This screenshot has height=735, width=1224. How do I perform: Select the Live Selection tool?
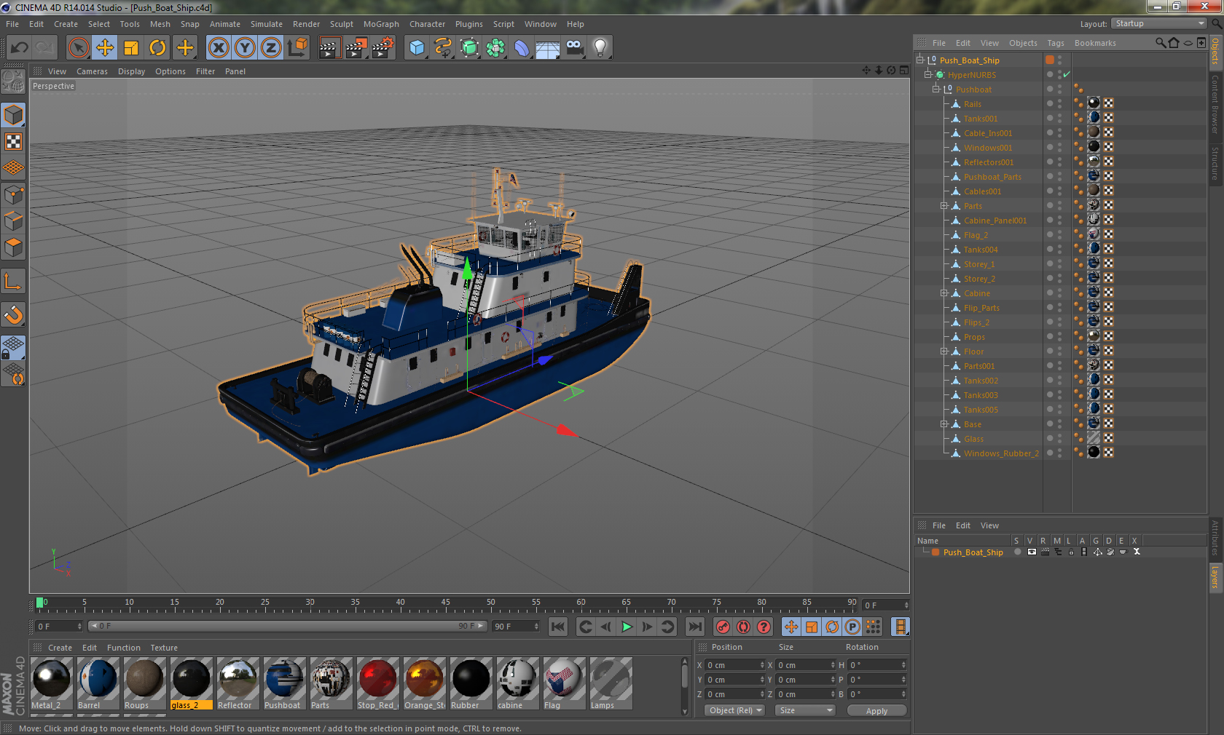click(x=79, y=48)
